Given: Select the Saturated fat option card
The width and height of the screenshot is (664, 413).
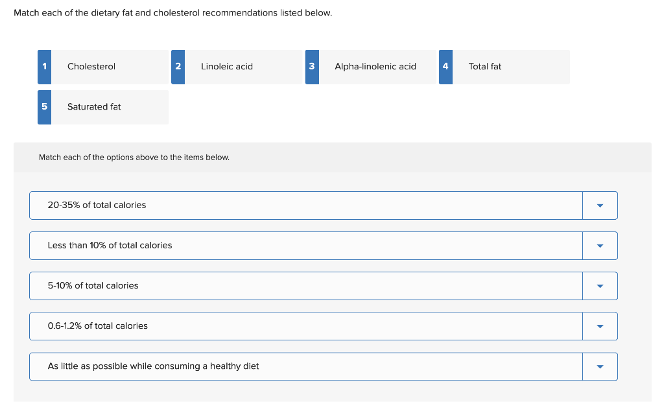Looking at the screenshot, I should [x=103, y=107].
